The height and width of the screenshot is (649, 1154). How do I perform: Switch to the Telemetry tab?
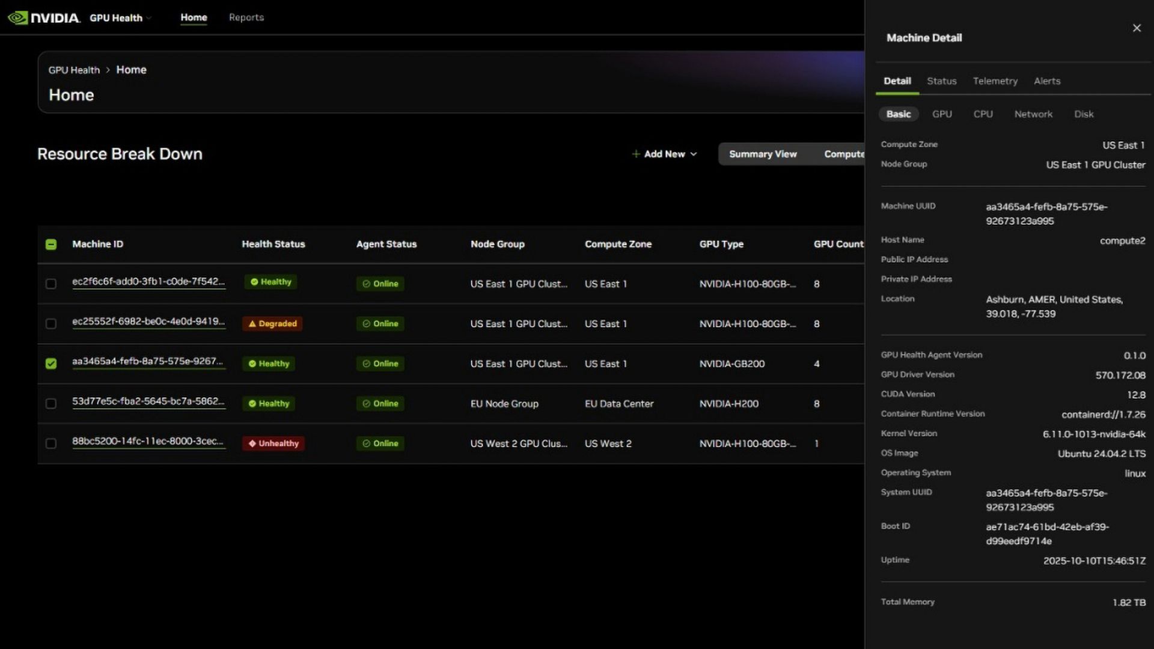pyautogui.click(x=995, y=81)
